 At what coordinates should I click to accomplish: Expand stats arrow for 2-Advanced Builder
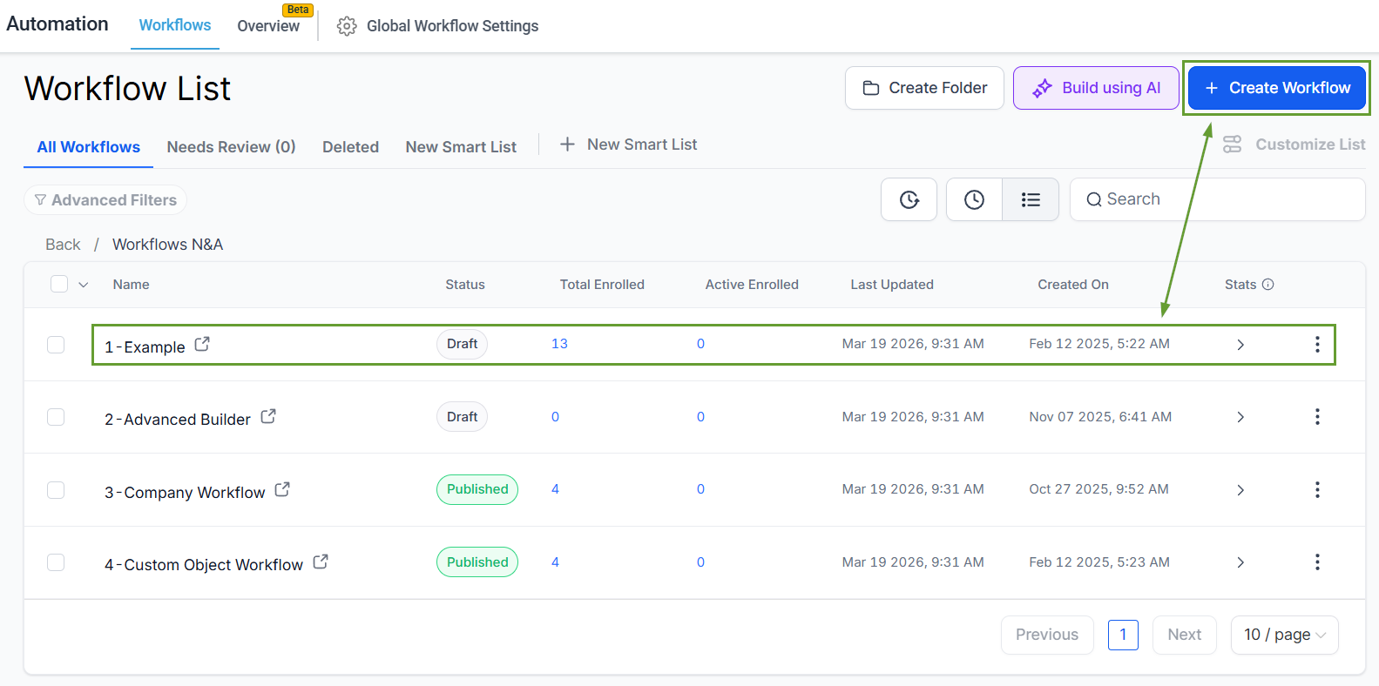click(x=1240, y=418)
